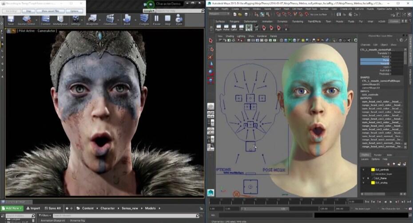Open Maya Edit Mesh menu

pyautogui.click(x=298, y=9)
